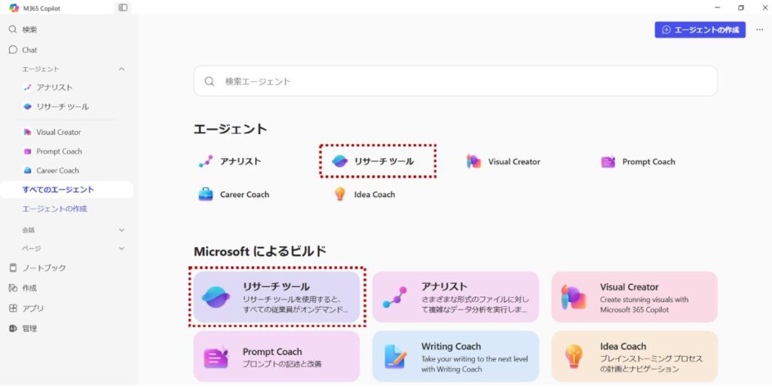Click the ノートブック notebook icon

[13, 268]
